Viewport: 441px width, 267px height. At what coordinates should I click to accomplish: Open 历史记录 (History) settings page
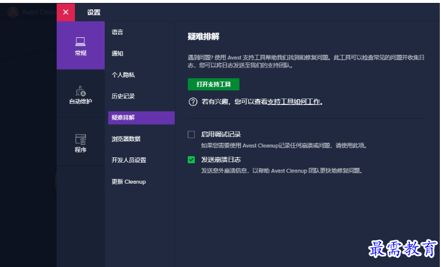point(123,96)
